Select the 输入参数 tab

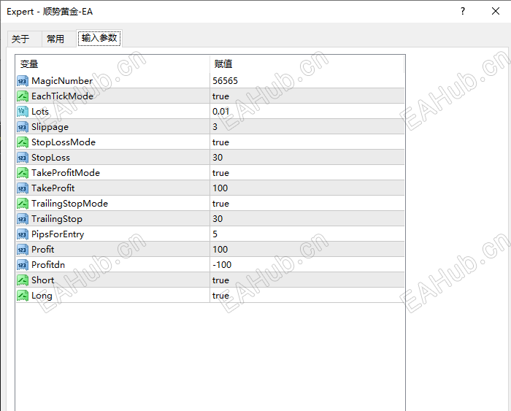pos(99,38)
